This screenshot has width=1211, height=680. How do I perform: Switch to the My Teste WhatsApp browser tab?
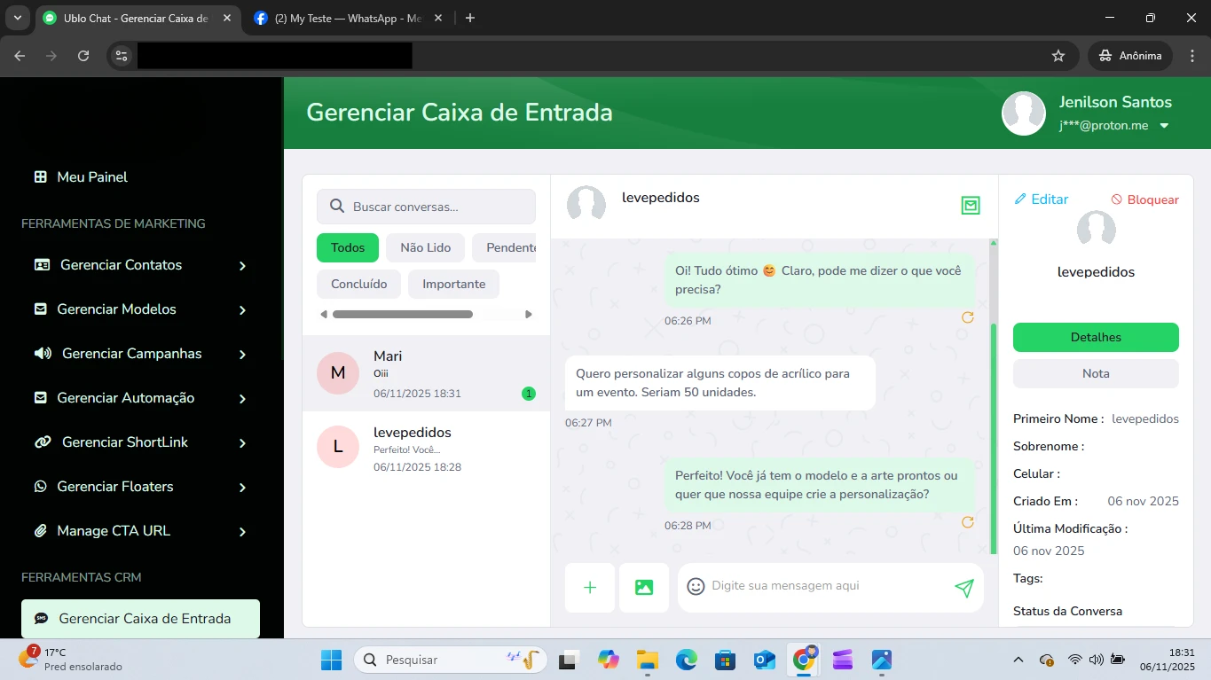coord(346,19)
